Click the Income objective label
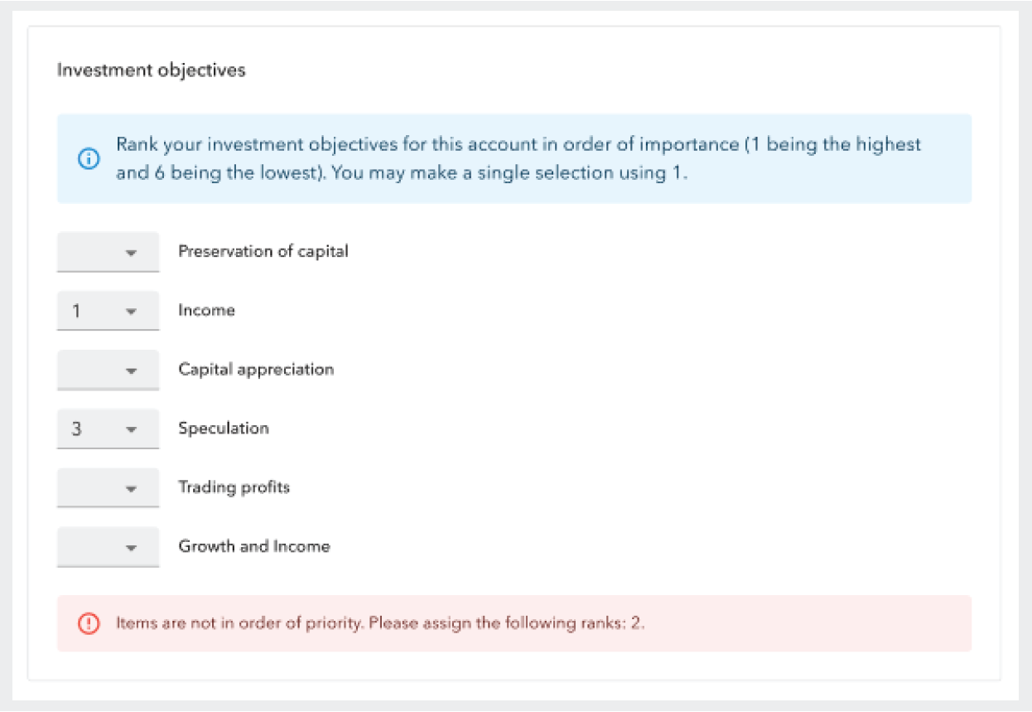The height and width of the screenshot is (712, 1032). point(206,310)
